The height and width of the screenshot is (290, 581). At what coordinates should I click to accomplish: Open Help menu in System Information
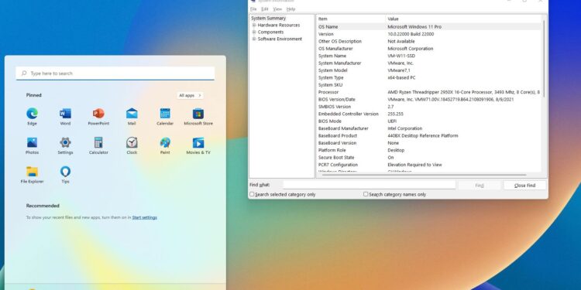(x=290, y=9)
